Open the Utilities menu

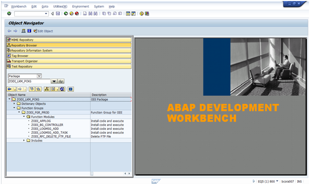60,6
